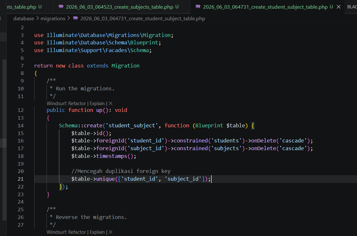Click the Blueprint type hint on line 14

[x=209, y=126]
